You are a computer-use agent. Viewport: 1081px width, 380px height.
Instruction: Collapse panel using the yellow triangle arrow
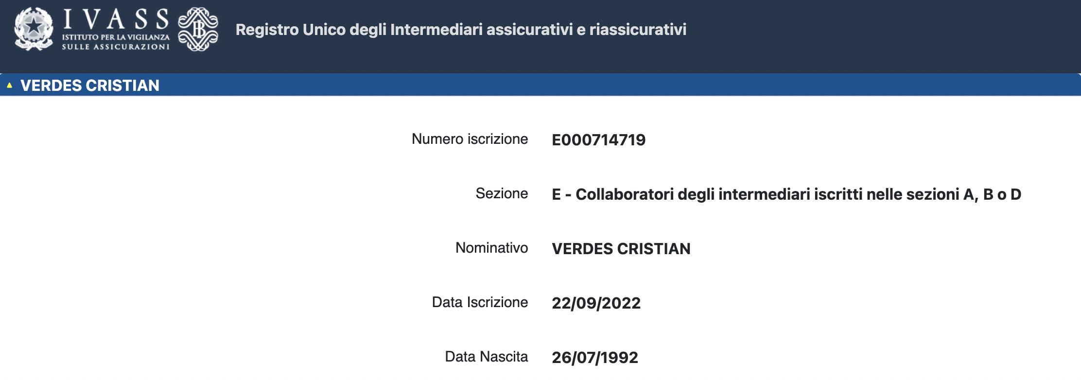click(9, 86)
